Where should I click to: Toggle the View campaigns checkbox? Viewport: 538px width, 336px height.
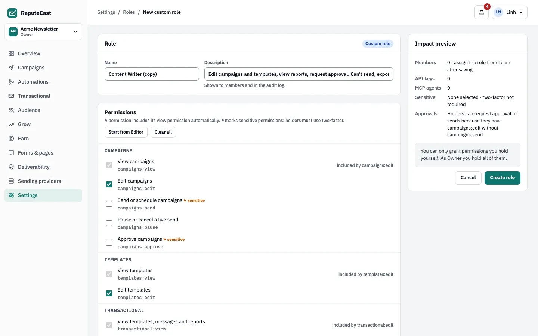(x=109, y=165)
